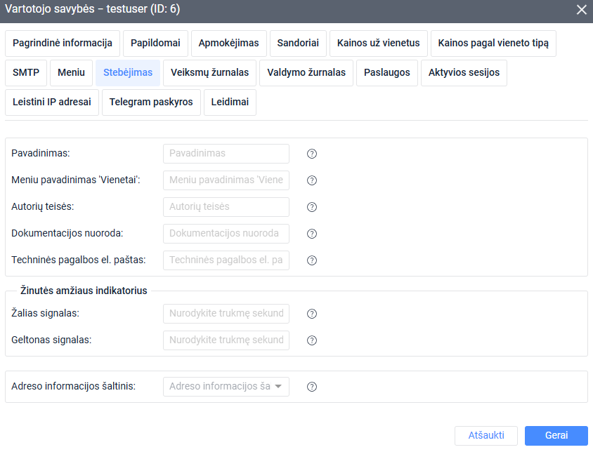Open help tooltip for Adreso informacijos šaltinis
The width and height of the screenshot is (593, 452).
coord(312,386)
